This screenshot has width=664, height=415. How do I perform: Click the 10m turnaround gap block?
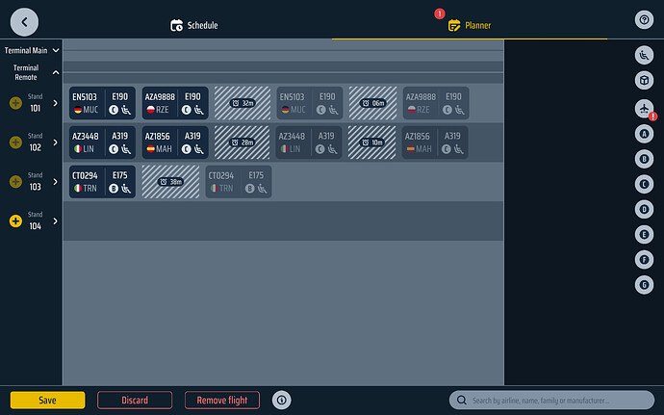pos(371,143)
